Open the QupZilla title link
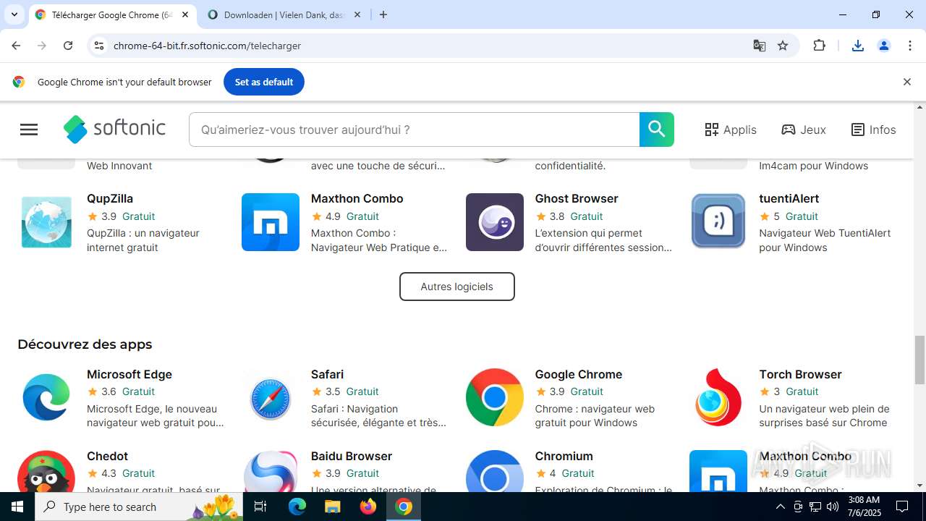This screenshot has width=926, height=521. tap(110, 198)
